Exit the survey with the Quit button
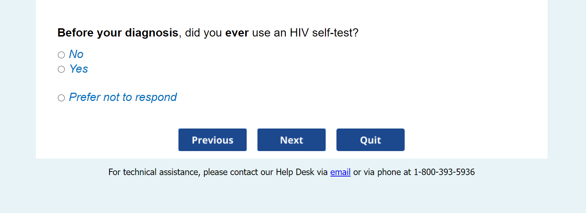The width and height of the screenshot is (586, 213). [370, 140]
